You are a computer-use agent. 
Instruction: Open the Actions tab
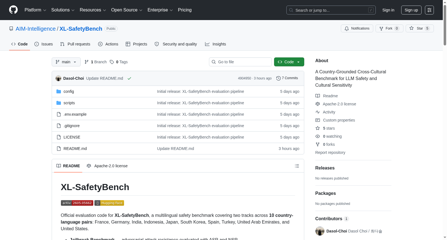point(108,44)
